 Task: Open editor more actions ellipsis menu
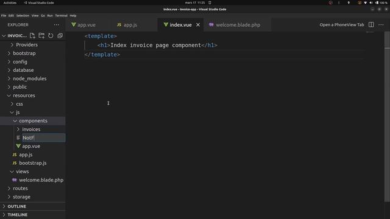click(x=381, y=24)
